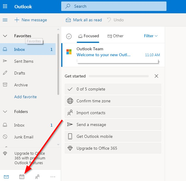This screenshot has height=181, width=186.
Task: Click the Outlook brand title
Action: click(23, 7)
